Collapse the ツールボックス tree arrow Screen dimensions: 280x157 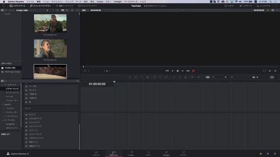click(2, 85)
